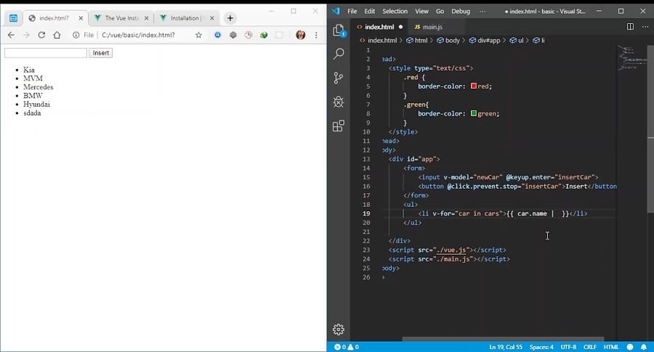Close the index.html browser tab
This screenshot has height=352, width=654.
click(81, 18)
